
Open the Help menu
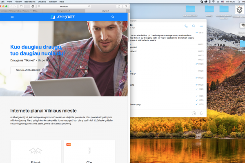62,2
